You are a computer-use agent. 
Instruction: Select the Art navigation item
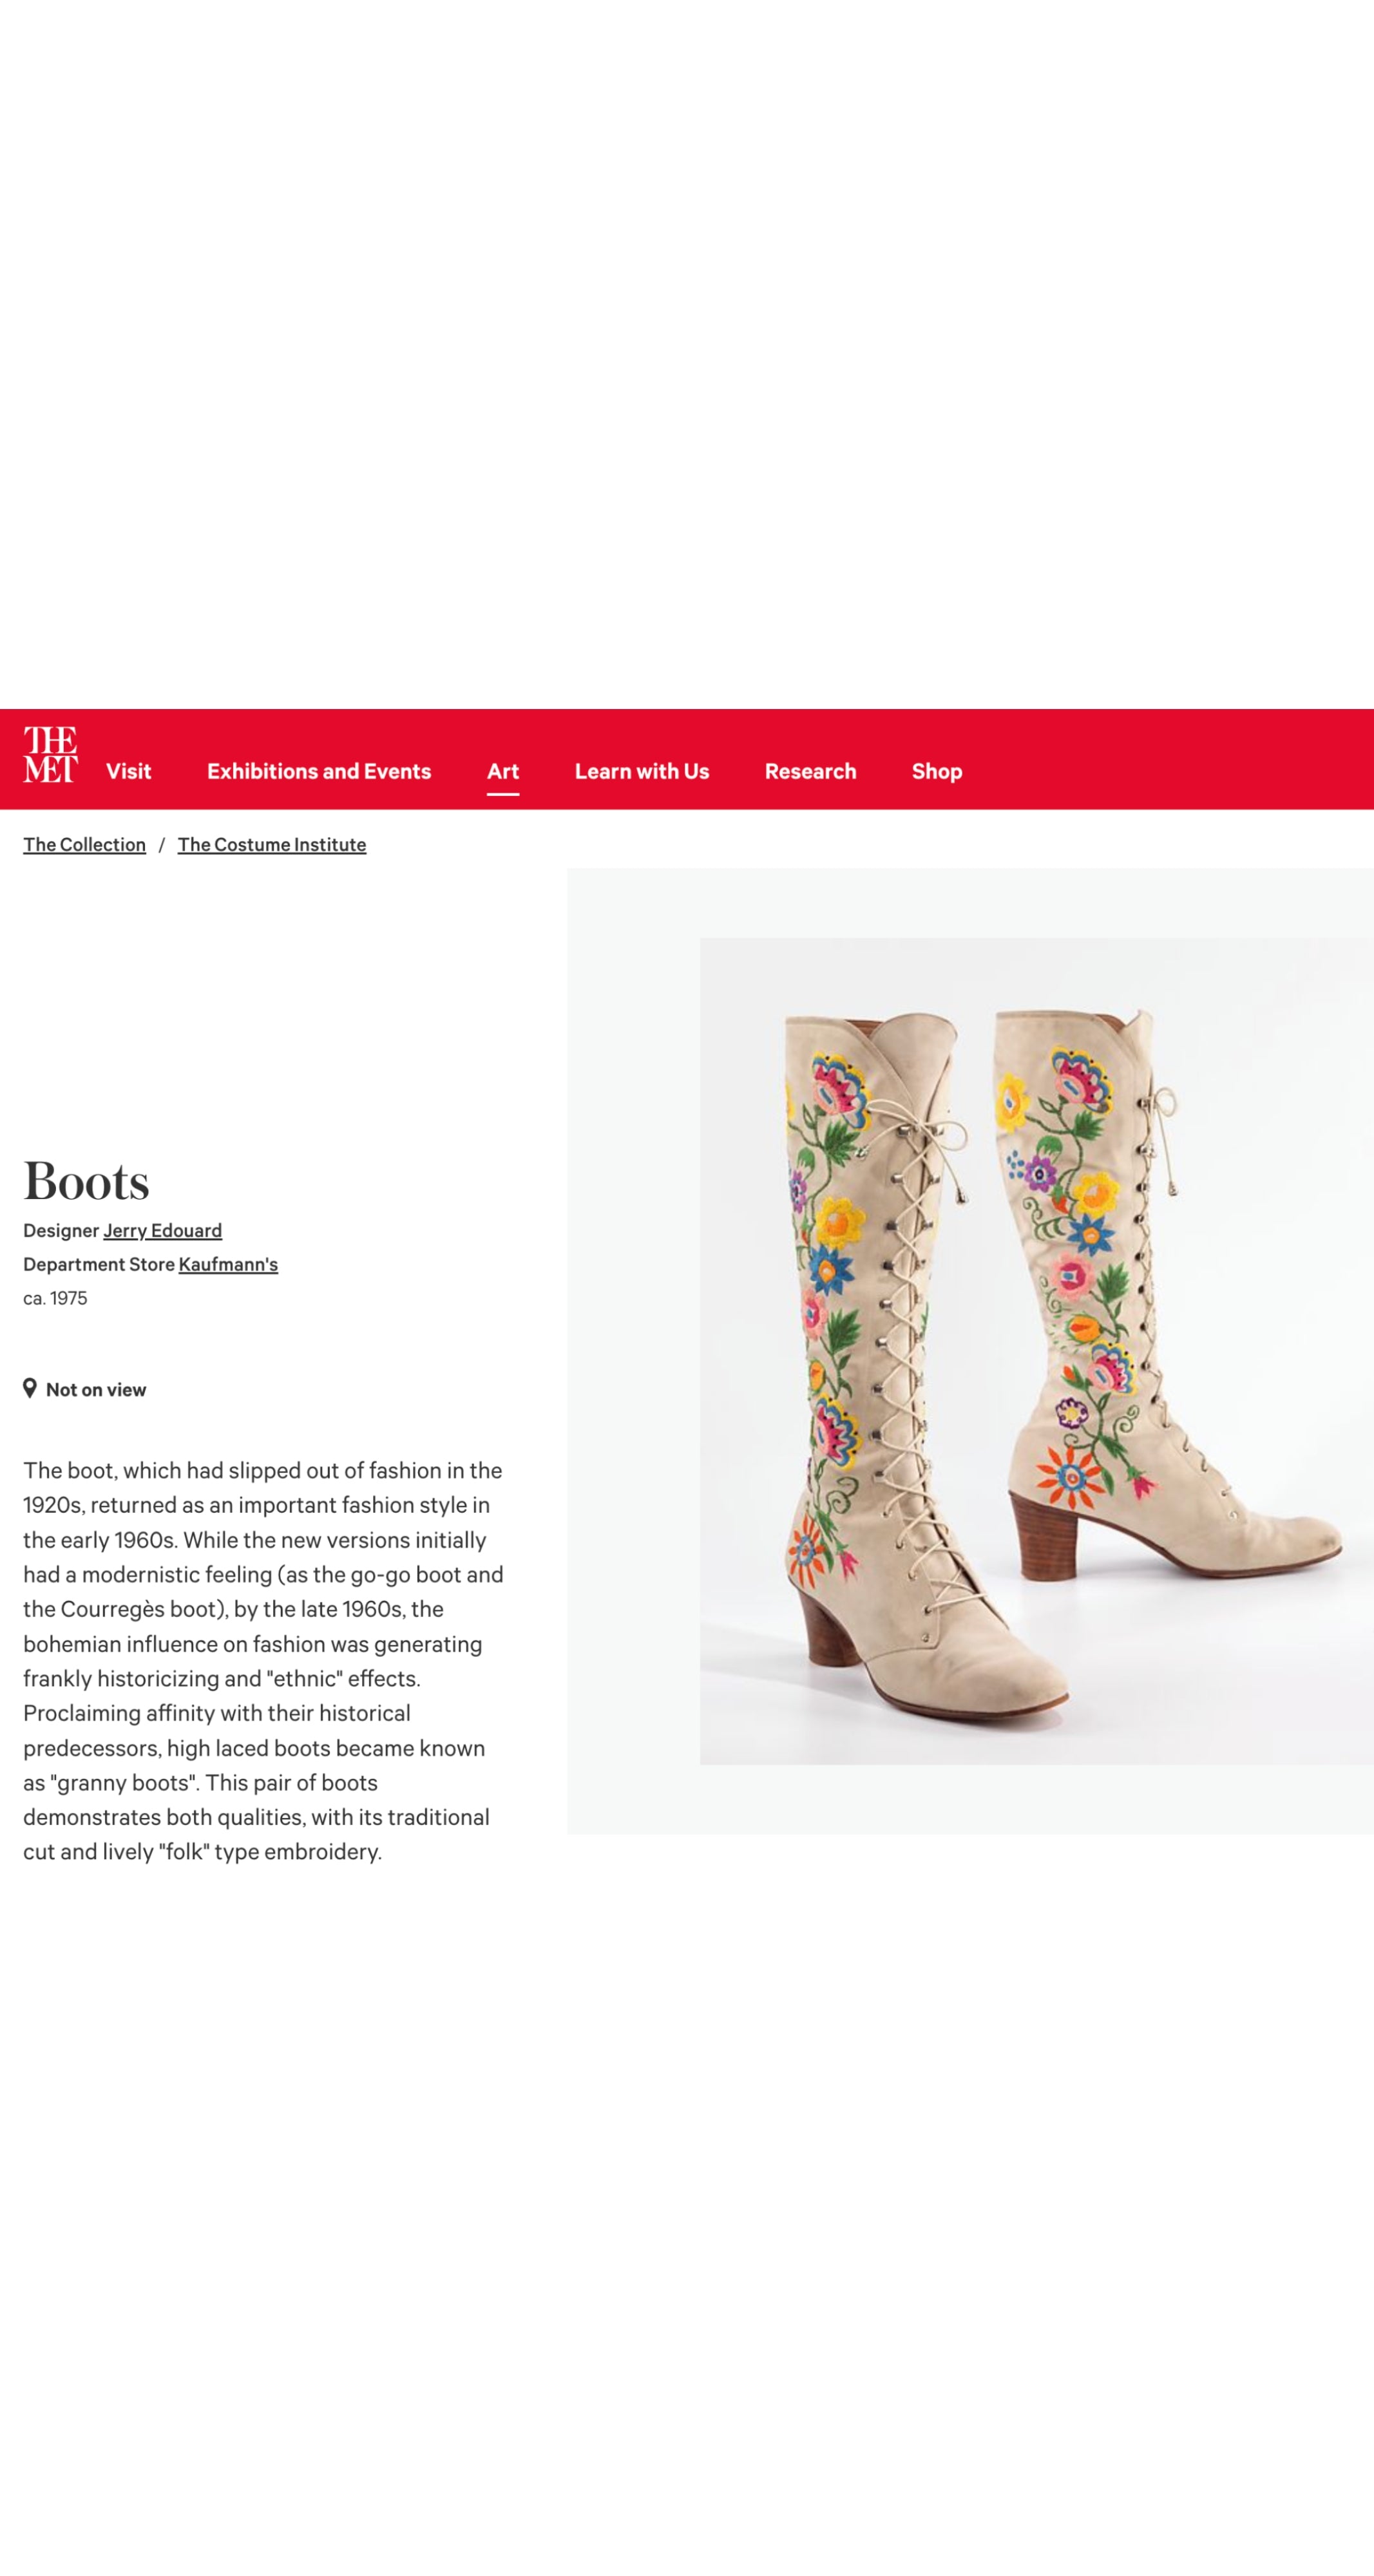pyautogui.click(x=503, y=771)
